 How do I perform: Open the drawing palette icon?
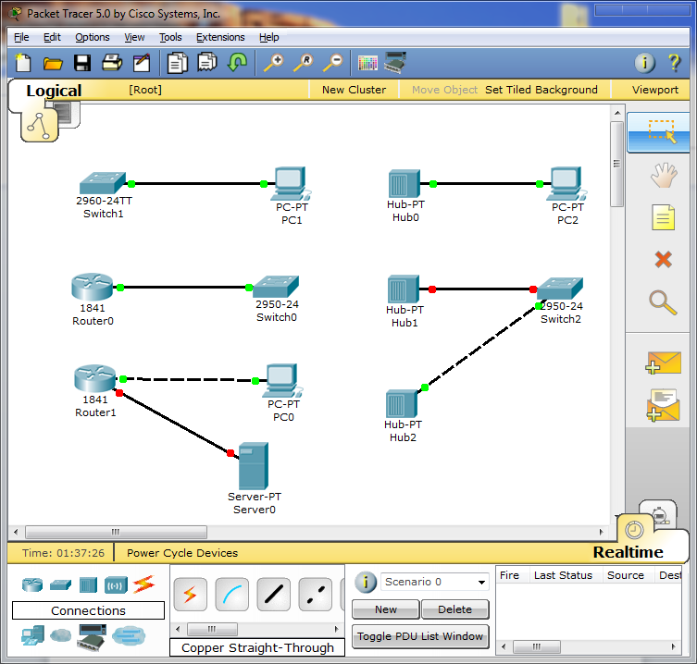367,63
